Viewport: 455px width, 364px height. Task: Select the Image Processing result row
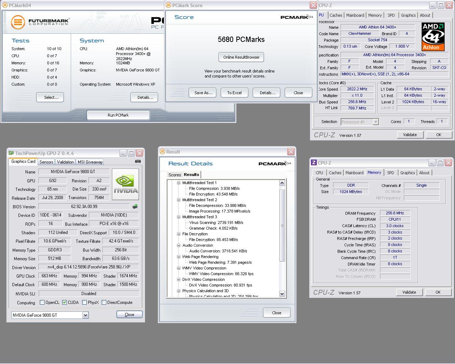(x=220, y=212)
